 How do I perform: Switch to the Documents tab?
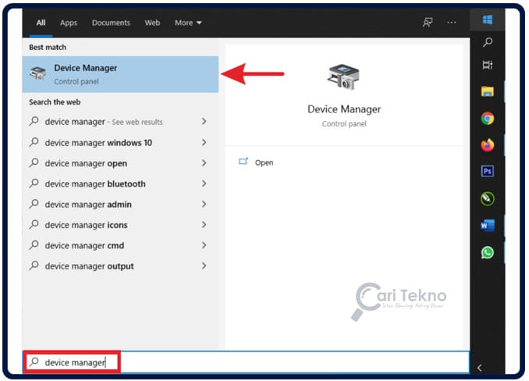tap(111, 23)
